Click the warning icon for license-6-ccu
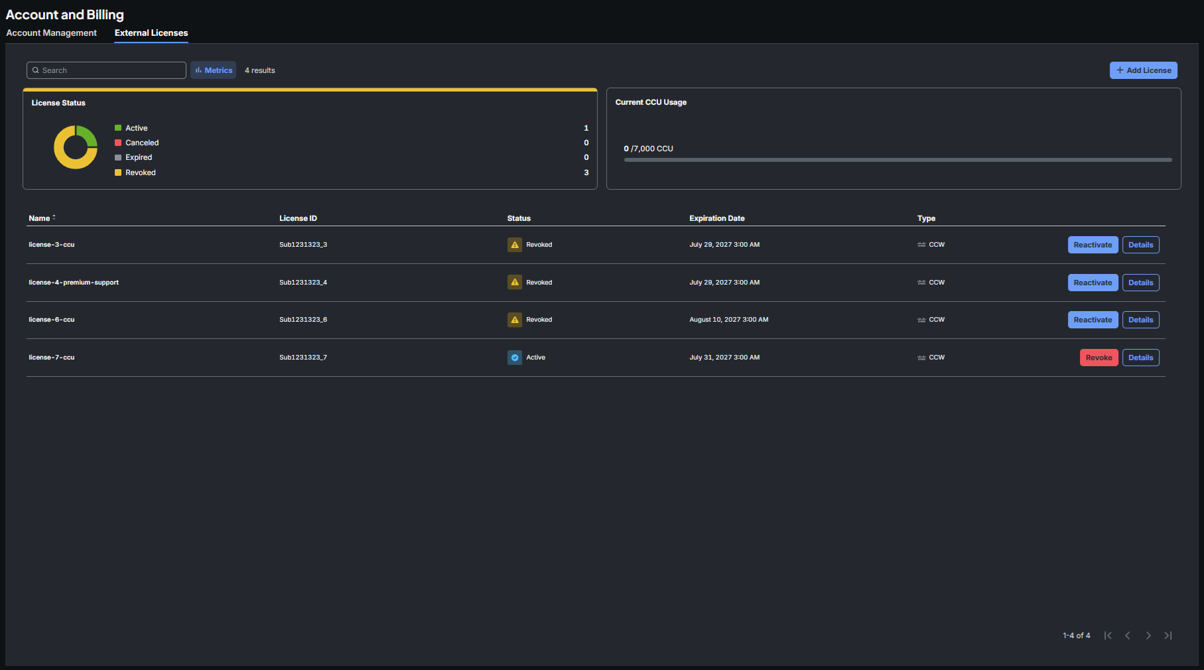The height and width of the screenshot is (670, 1204). coord(515,320)
